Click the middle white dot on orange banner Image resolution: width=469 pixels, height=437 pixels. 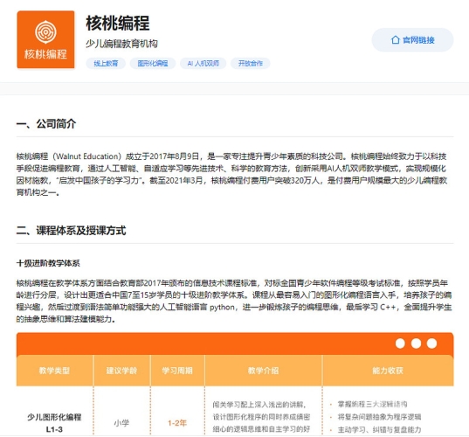pyautogui.click(x=416, y=343)
